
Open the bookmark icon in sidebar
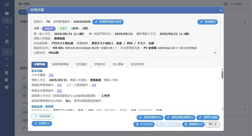click(7, 80)
